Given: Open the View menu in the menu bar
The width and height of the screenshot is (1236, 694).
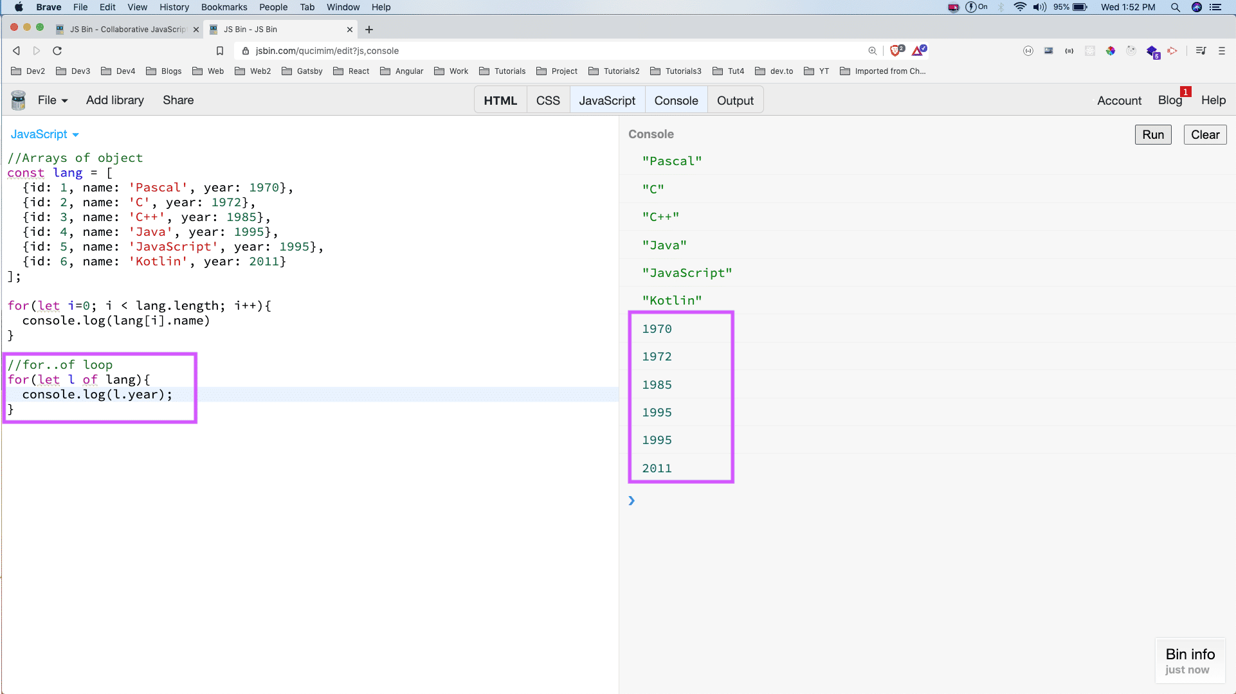Looking at the screenshot, I should click(137, 7).
